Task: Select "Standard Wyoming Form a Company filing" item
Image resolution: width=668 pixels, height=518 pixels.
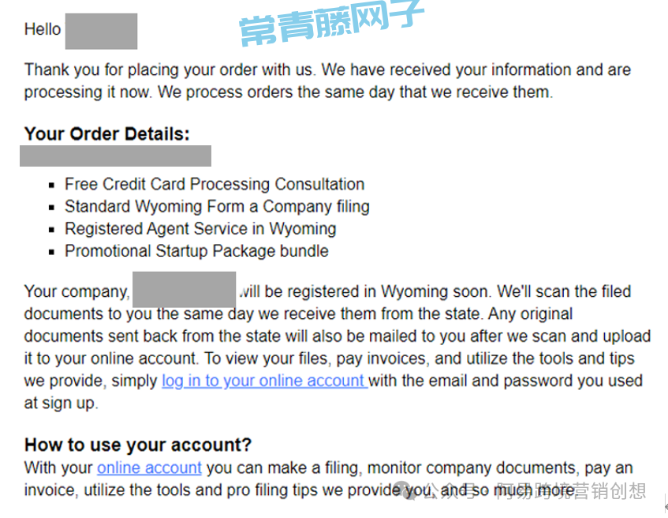Action: [x=217, y=207]
